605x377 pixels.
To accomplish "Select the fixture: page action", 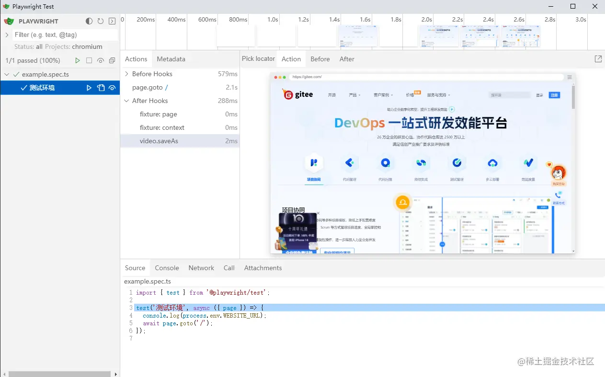I will (x=180, y=114).
